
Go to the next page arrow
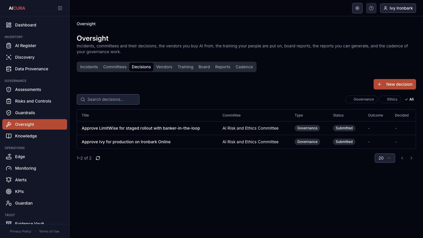tap(411, 158)
